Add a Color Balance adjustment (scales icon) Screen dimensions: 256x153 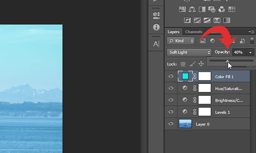(x=192, y=9)
